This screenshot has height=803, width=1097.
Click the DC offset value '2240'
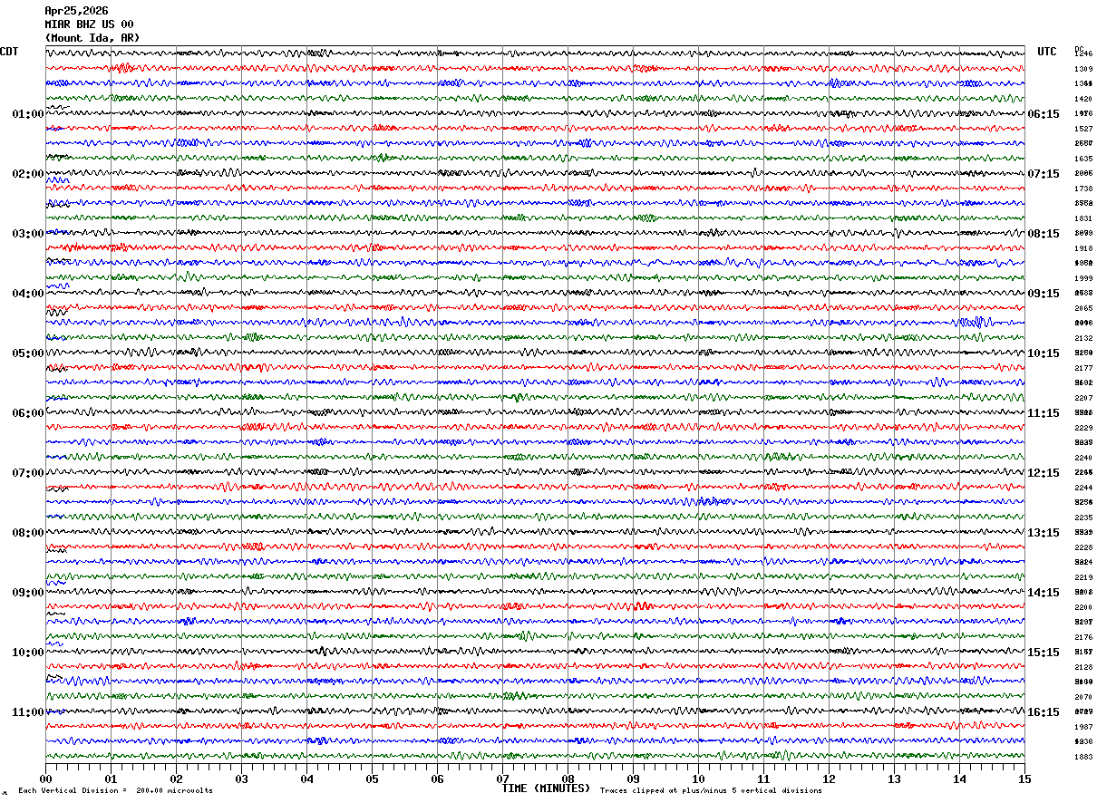point(1083,458)
